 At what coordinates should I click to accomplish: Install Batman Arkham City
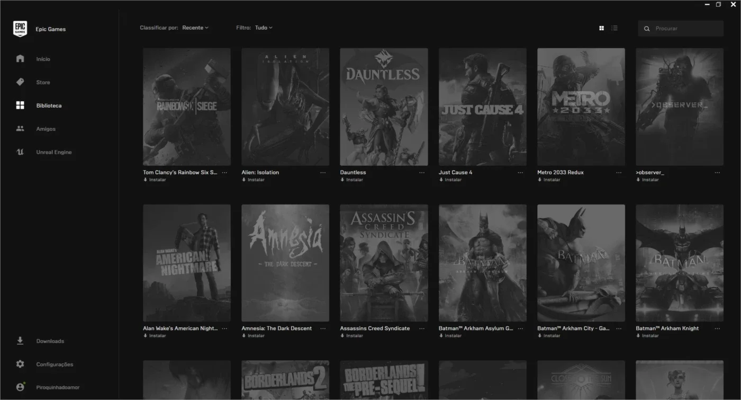click(548, 335)
